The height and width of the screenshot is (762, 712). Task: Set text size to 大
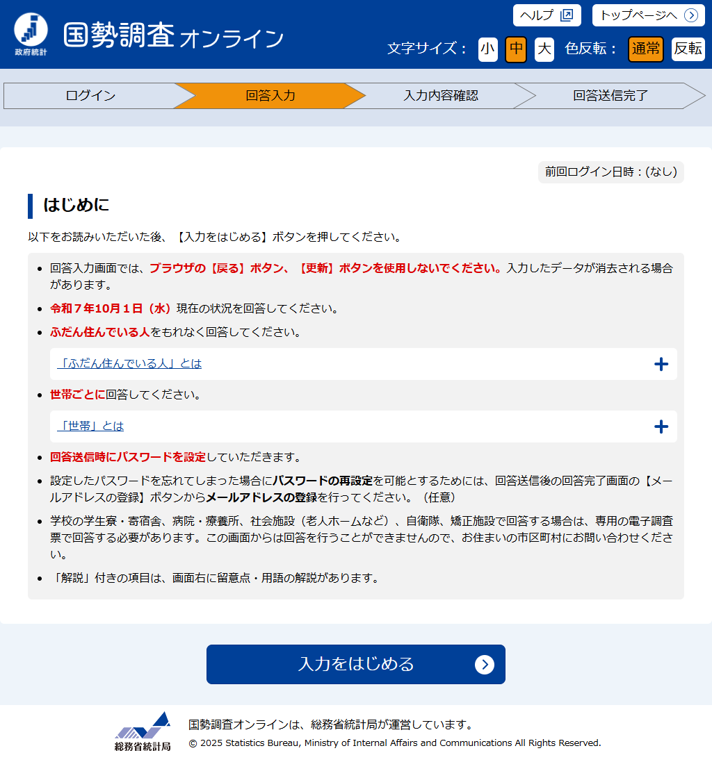[x=544, y=49]
